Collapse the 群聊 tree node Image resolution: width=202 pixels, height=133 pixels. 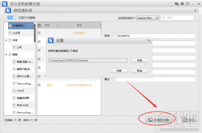point(6,55)
